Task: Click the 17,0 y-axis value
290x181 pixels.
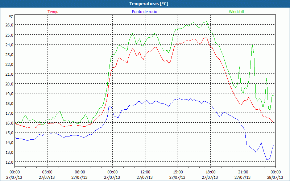Action: click(9, 113)
